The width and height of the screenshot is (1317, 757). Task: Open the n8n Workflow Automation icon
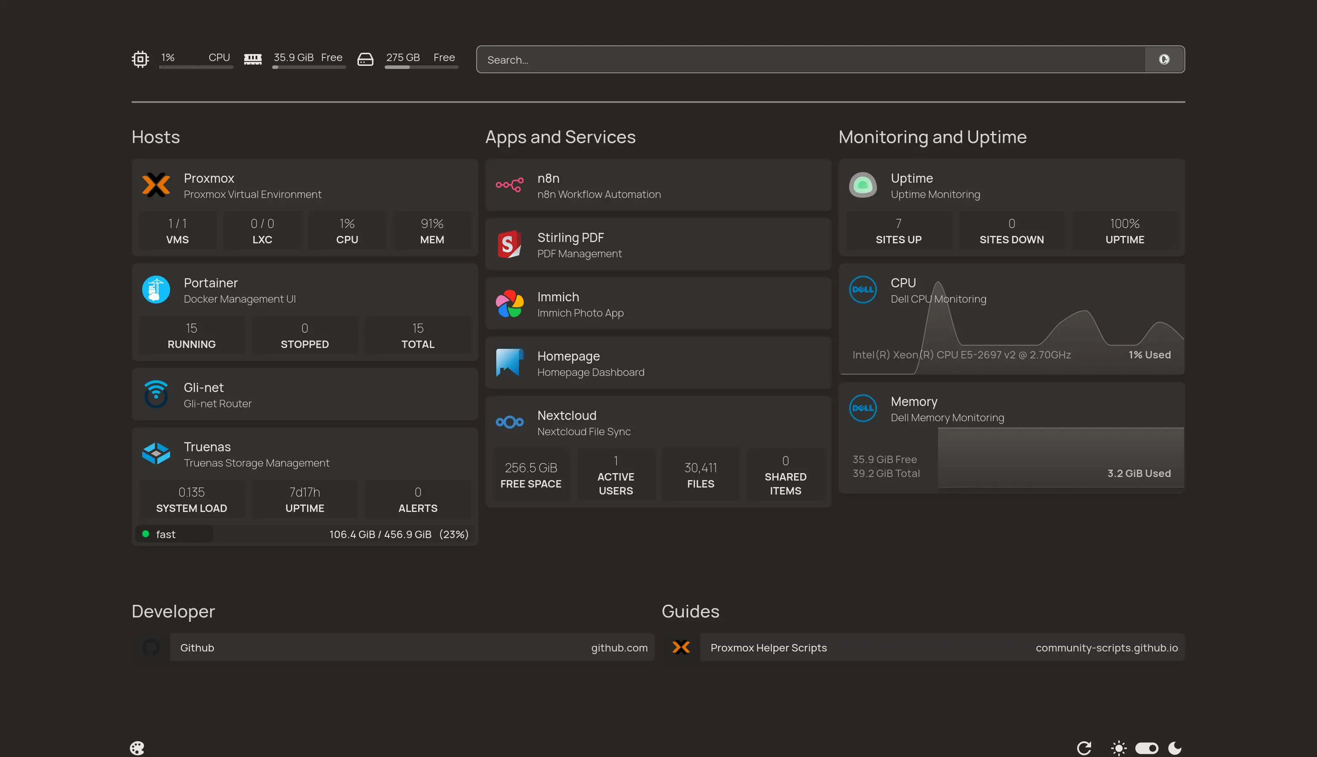pyautogui.click(x=509, y=185)
